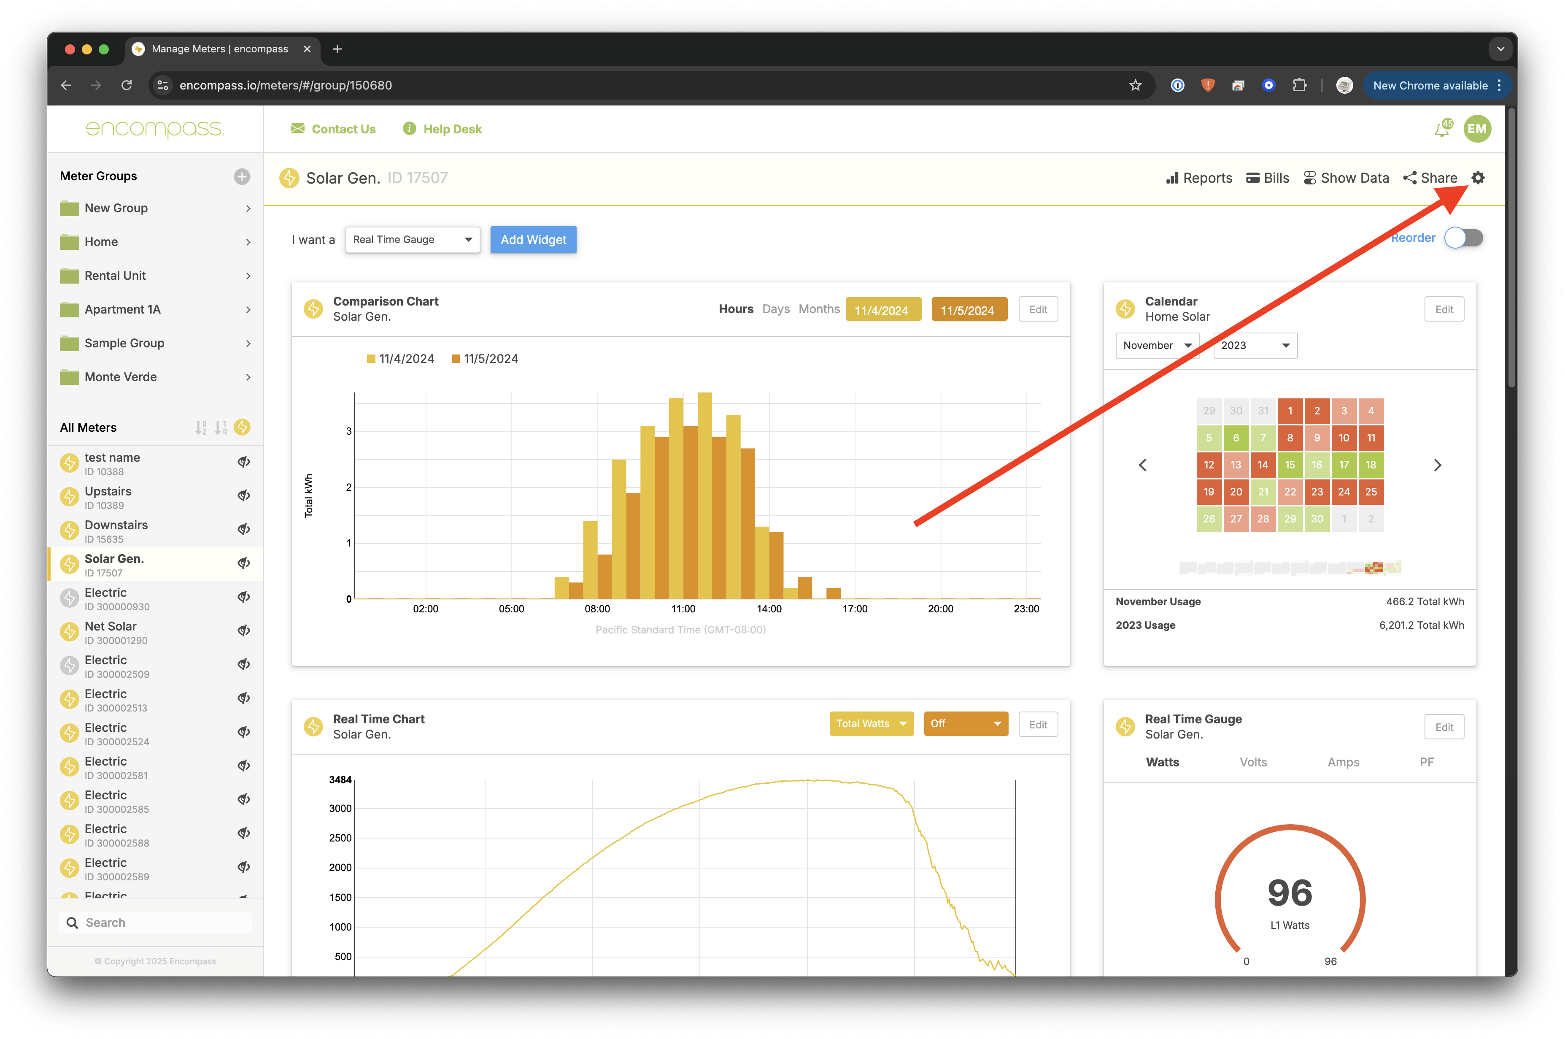Toggle the Reorder switch
Screen dimensions: 1565x1039
point(1464,238)
